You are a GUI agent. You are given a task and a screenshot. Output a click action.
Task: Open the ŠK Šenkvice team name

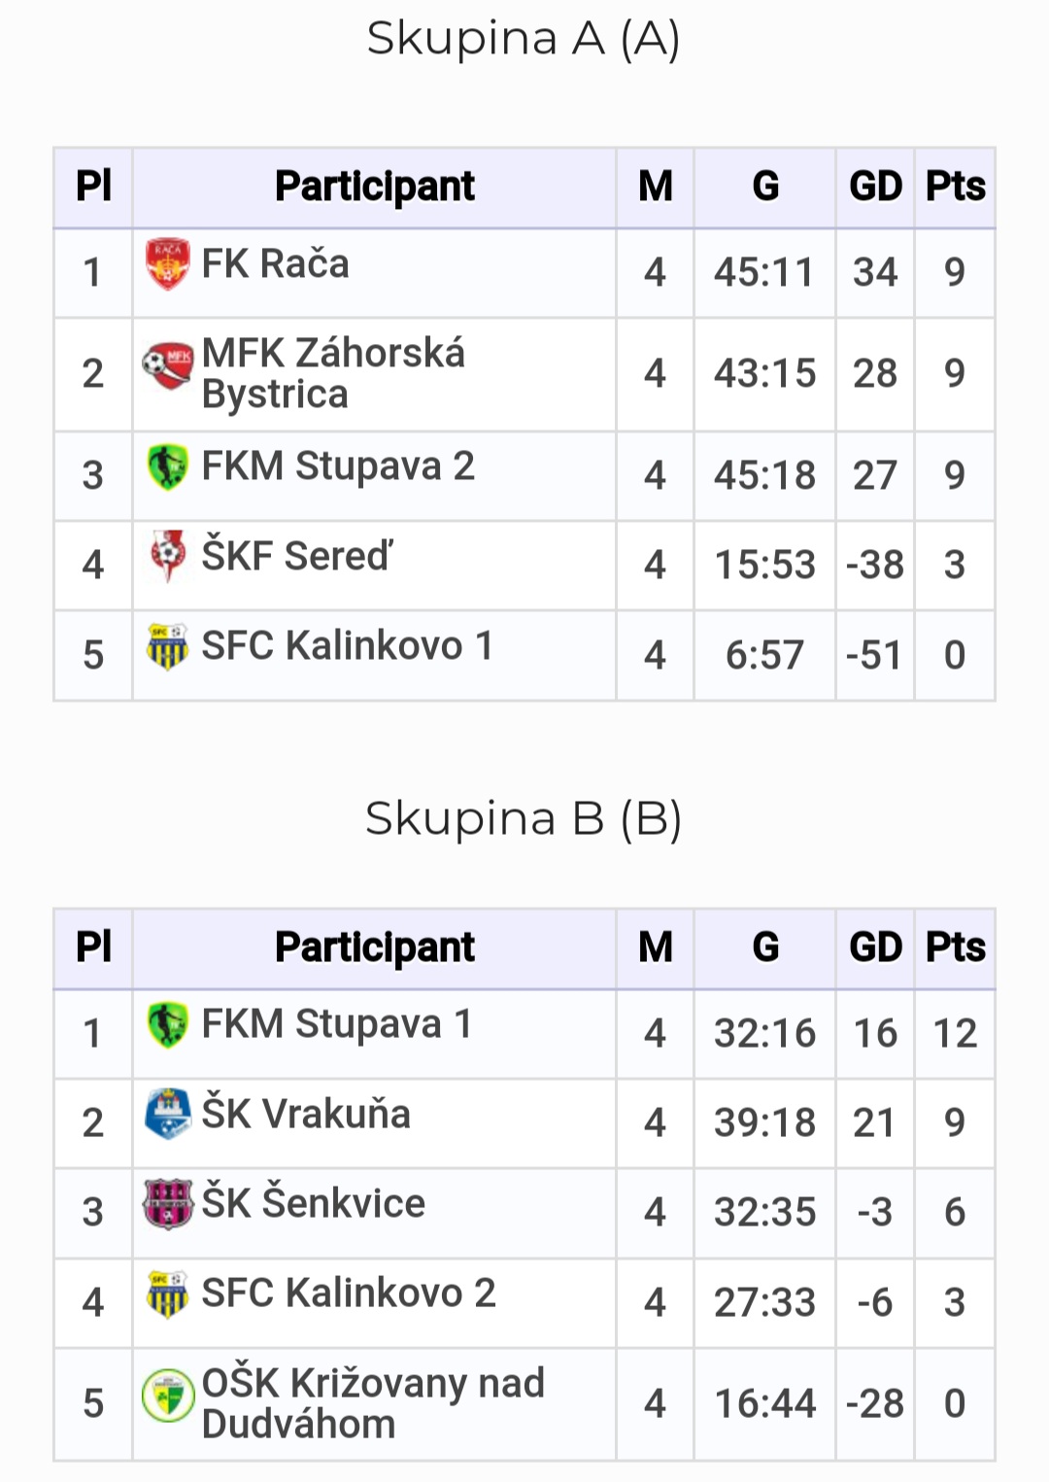click(314, 1203)
